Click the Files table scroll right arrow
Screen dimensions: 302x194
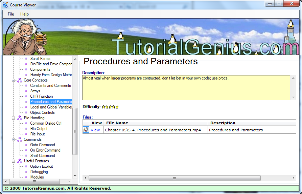tap(293, 178)
